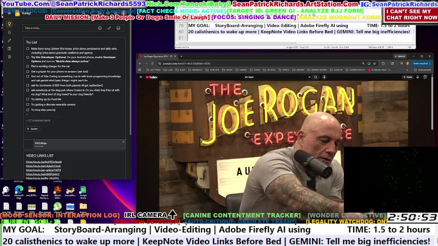The width and height of the screenshot is (438, 246).
Task: Open a new browser tab with plus
Action: pos(181,56)
